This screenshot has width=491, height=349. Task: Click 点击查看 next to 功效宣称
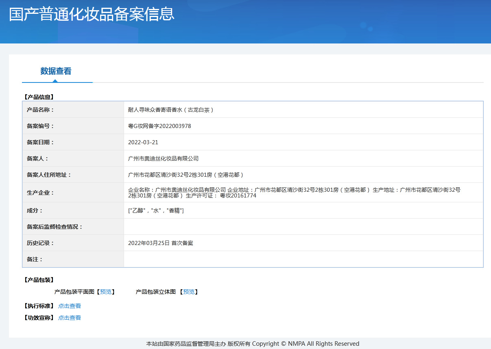click(x=69, y=317)
